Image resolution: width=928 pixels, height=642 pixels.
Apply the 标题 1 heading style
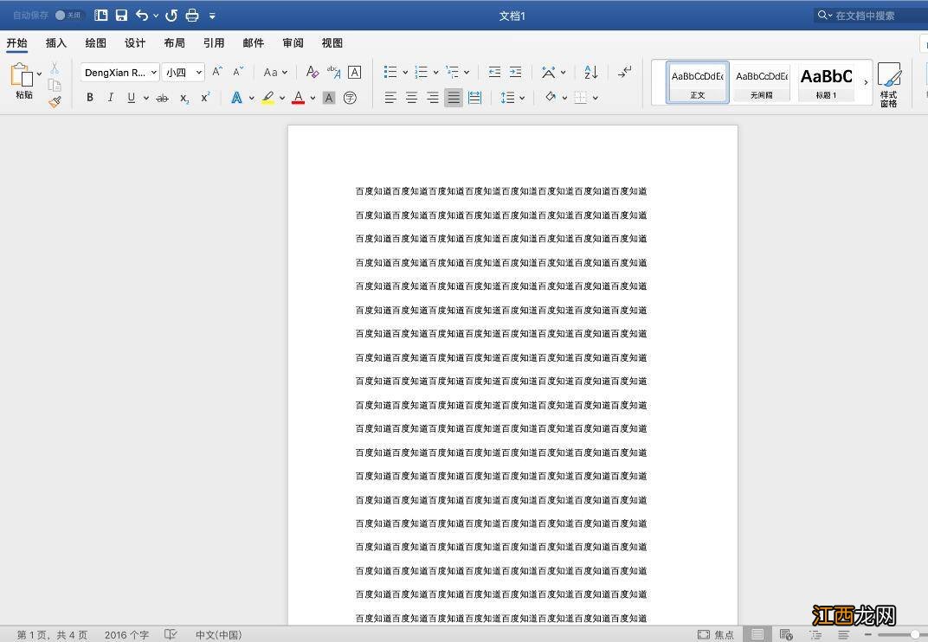click(x=826, y=82)
